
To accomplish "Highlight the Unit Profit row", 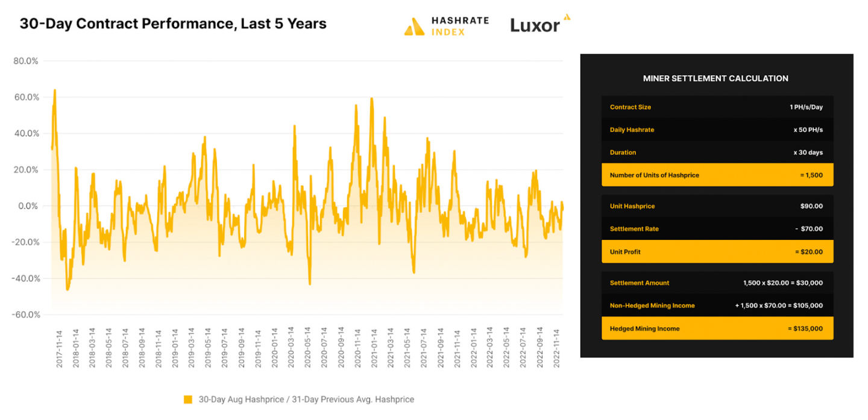I will pyautogui.click(x=717, y=252).
